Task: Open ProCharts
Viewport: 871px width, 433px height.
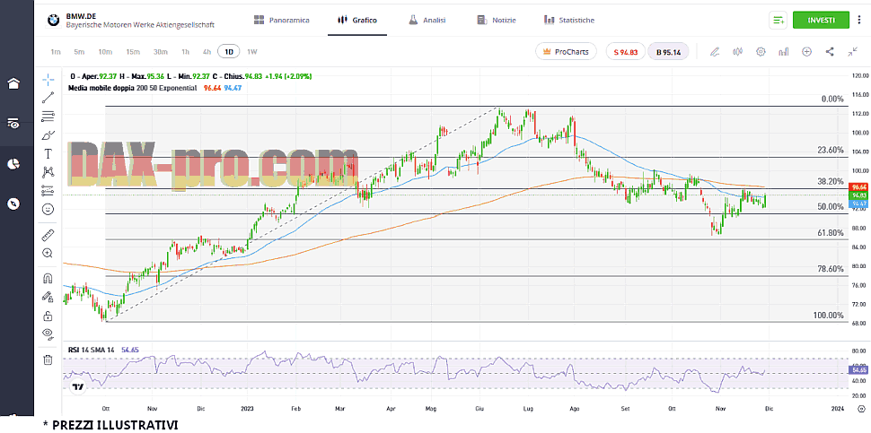Action: (566, 52)
